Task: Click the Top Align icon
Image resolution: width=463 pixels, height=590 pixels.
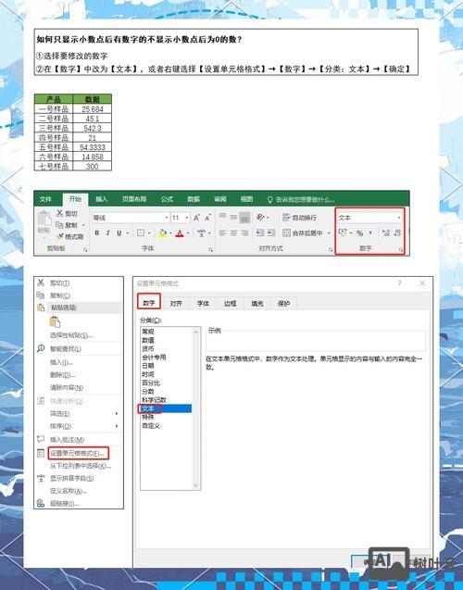Action: [222, 217]
